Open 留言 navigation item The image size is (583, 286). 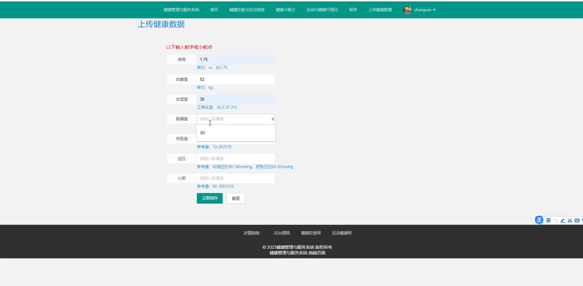click(353, 10)
